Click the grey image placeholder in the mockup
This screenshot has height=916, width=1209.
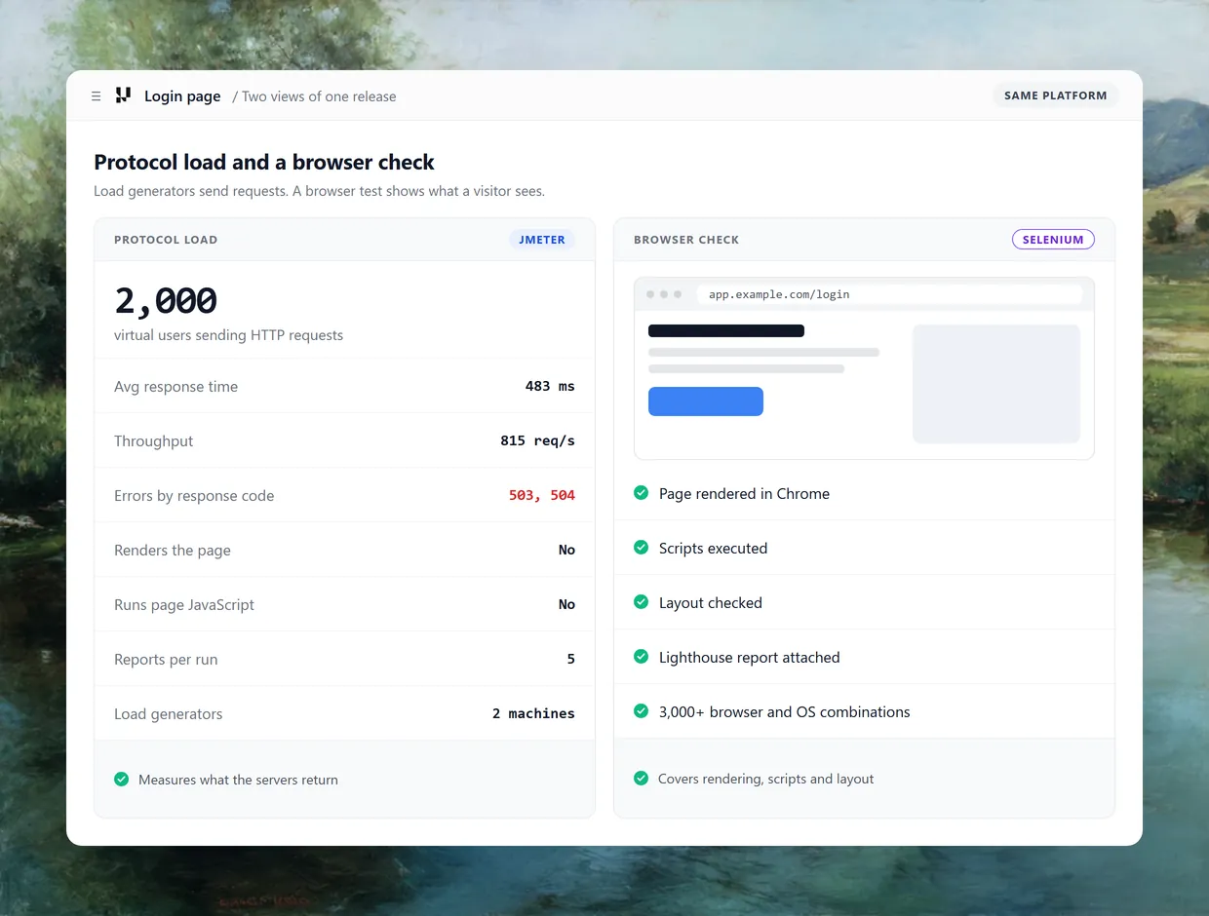click(996, 384)
